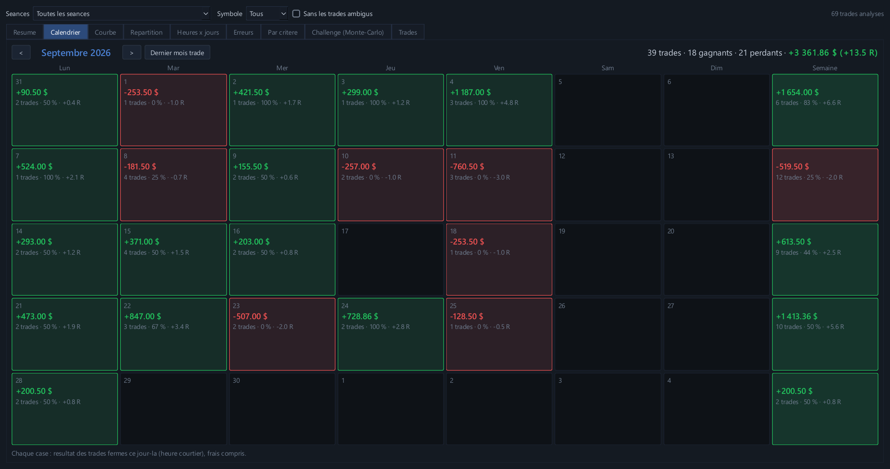
Task: Open Challenge (Monte-Carlo) tab
Action: (x=348, y=32)
